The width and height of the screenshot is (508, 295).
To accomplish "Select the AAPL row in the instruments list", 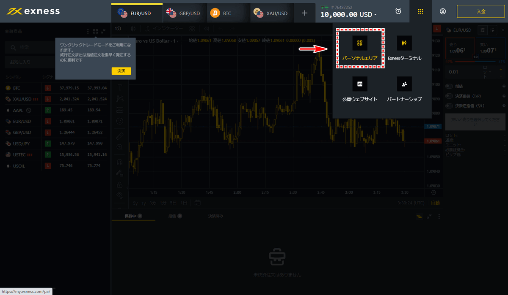I will coord(55,110).
